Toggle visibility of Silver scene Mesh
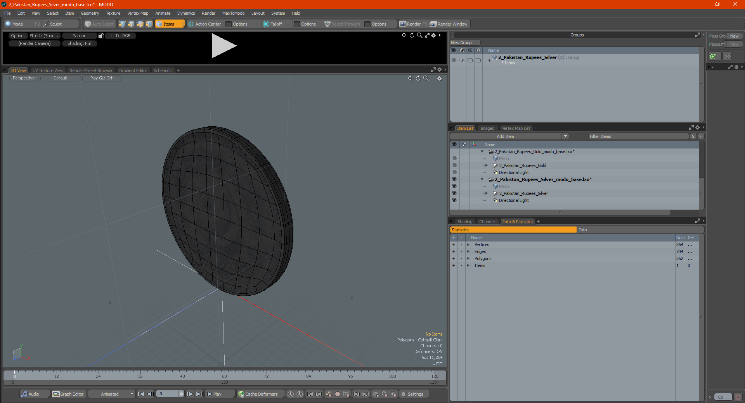The width and height of the screenshot is (745, 403). click(x=454, y=186)
